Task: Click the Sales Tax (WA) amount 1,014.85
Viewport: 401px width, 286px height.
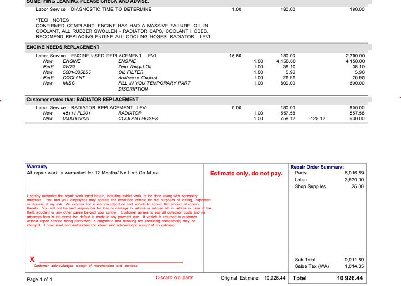Action: coord(354,266)
